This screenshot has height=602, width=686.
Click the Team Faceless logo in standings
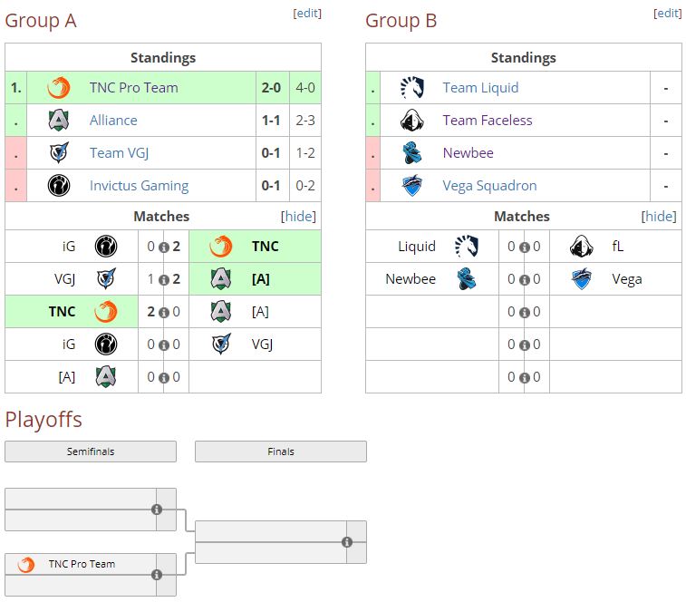pos(412,121)
